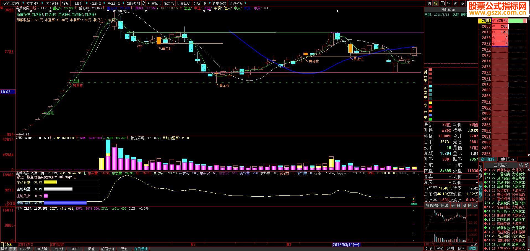Select 图形叠加 in the toolbar
The image size is (530, 251).
[133, 3]
